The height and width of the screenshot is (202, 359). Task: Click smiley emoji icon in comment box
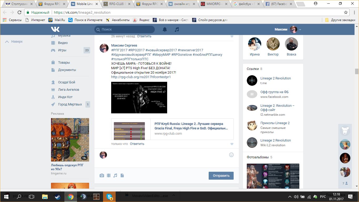pos(231,155)
